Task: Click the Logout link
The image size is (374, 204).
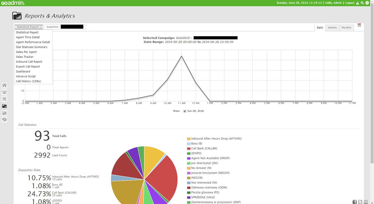Action: [350, 3]
